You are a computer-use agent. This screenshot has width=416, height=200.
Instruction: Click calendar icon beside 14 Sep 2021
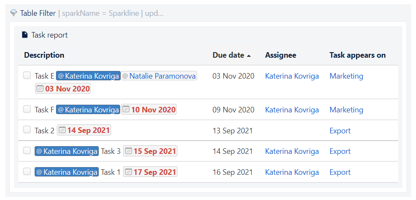pyautogui.click(x=62, y=130)
